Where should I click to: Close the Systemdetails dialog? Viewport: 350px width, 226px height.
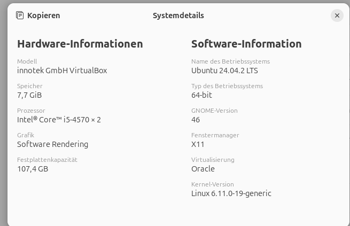click(x=337, y=15)
